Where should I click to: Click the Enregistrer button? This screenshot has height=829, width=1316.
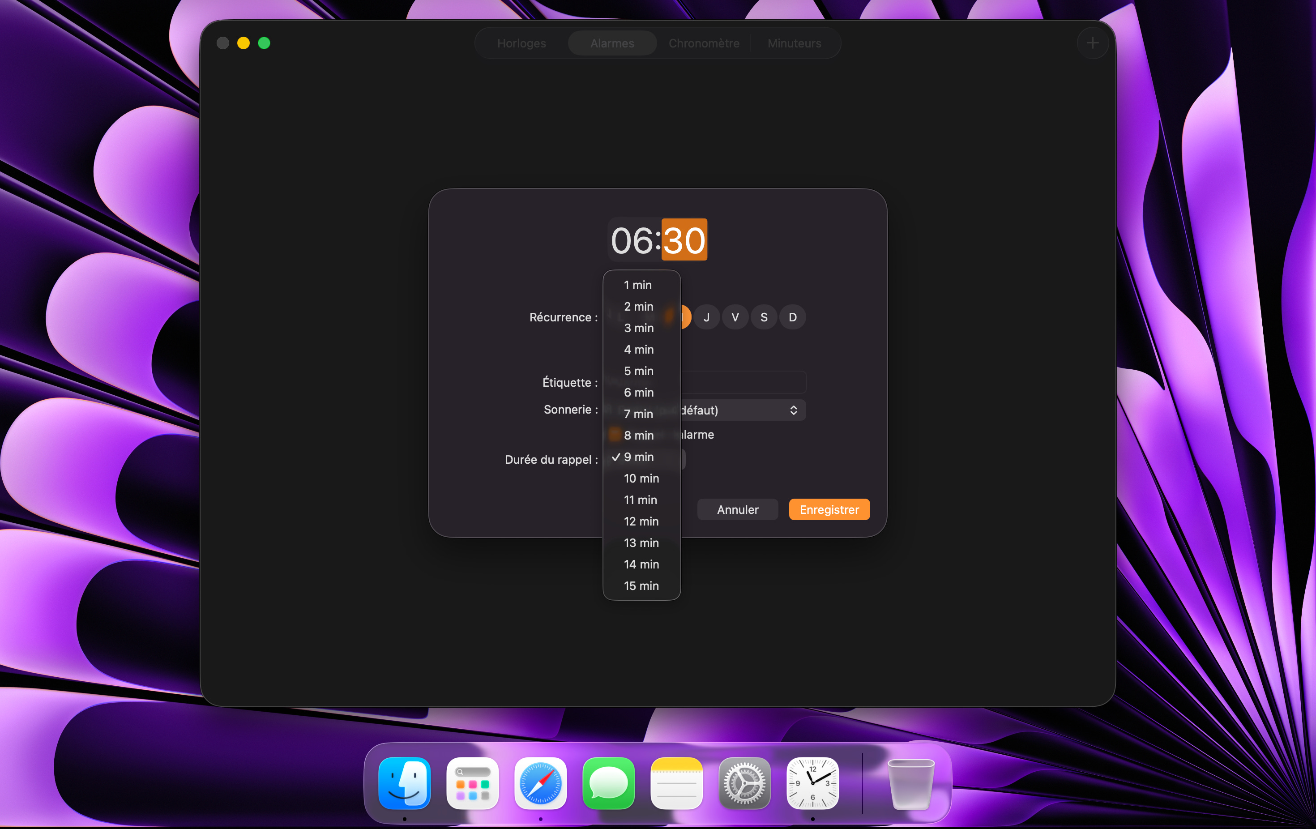pyautogui.click(x=829, y=509)
